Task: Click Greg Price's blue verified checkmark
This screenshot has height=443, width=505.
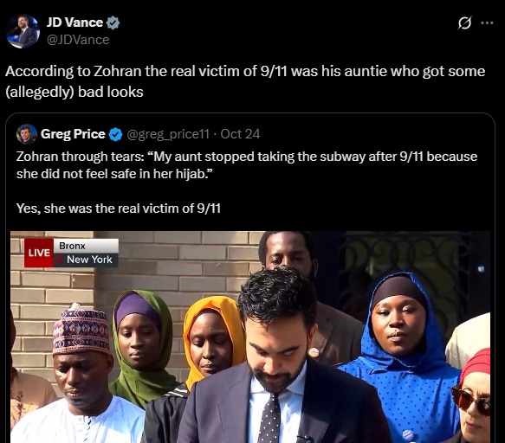Action: pos(115,134)
